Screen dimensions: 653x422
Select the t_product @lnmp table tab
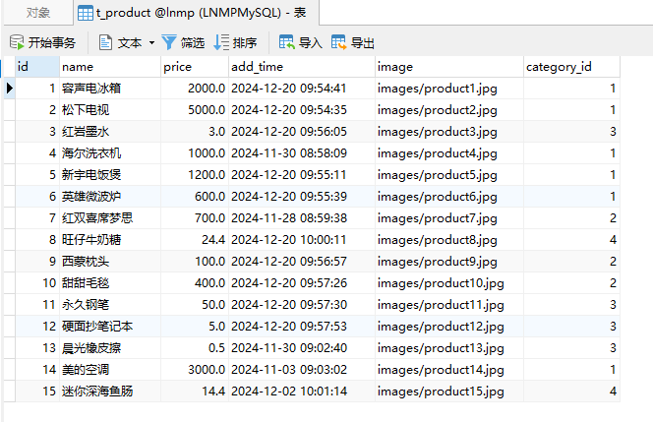[x=197, y=13]
